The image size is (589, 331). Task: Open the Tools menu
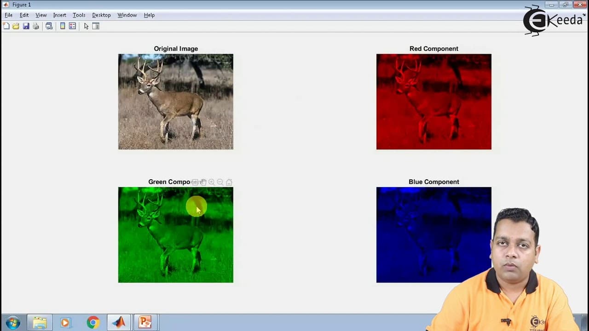pyautogui.click(x=79, y=15)
